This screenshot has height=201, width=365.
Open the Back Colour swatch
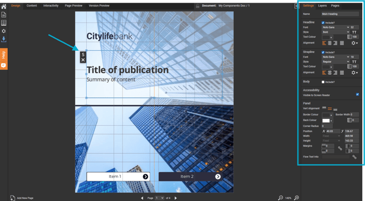coord(327,120)
